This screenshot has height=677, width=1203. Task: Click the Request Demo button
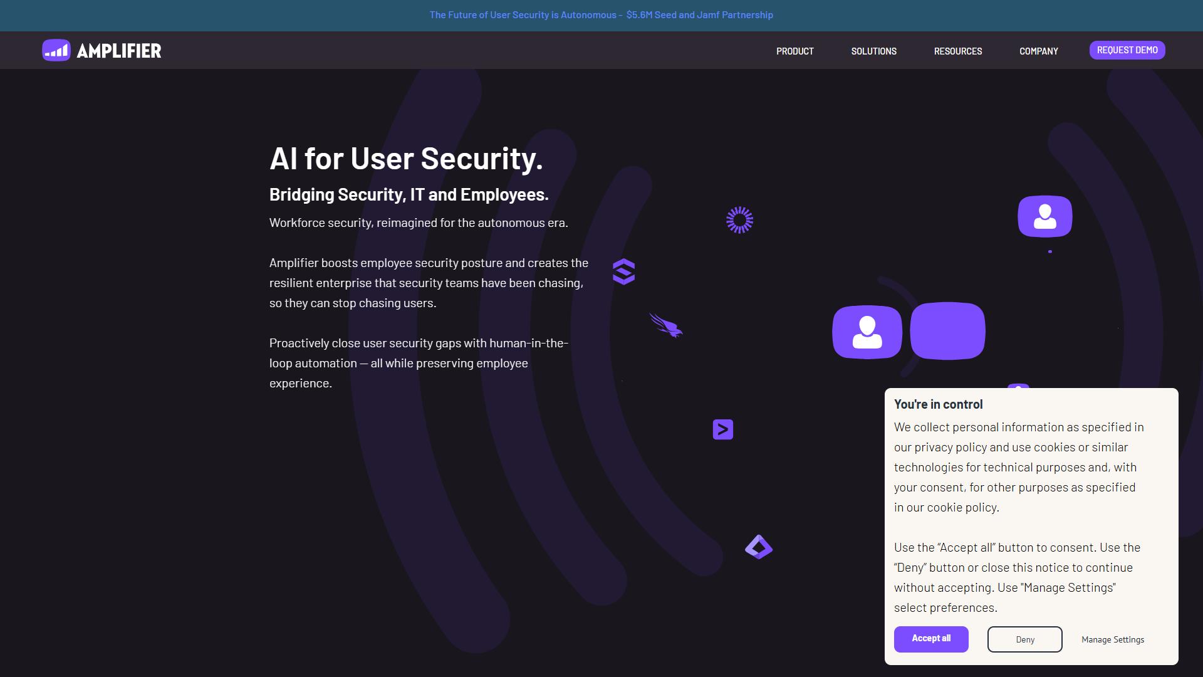1127,50
